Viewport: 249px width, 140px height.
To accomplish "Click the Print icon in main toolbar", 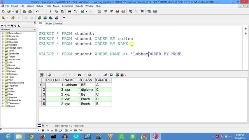I will pos(24,11).
